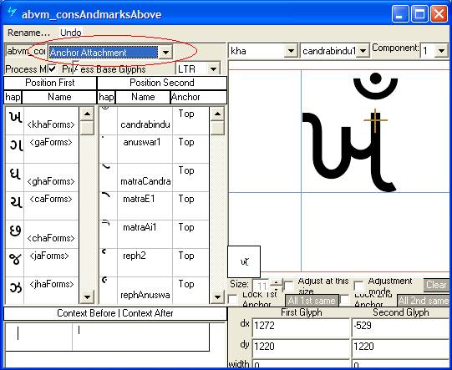Screen dimensions: 452x370
Task: Toggle the Process Marks checkbox
Action: click(x=52, y=68)
